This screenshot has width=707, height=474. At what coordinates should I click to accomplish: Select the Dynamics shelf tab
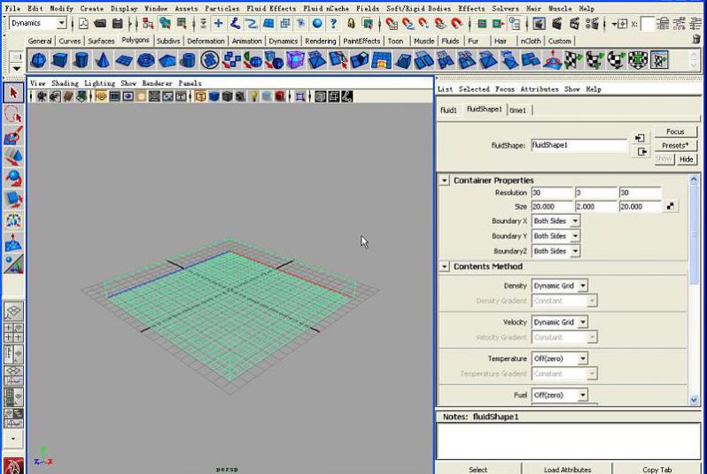click(284, 41)
